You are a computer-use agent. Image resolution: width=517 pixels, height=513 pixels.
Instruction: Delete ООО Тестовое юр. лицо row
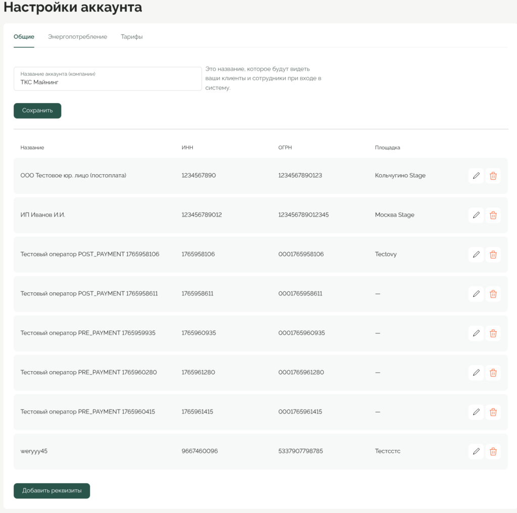(x=493, y=176)
